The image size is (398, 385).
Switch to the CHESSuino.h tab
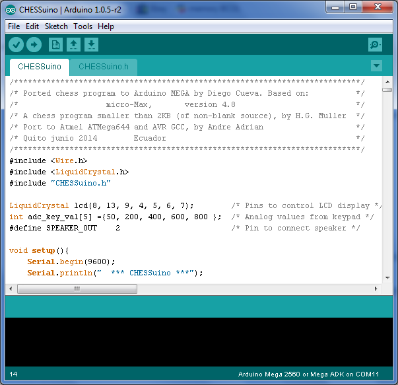102,67
